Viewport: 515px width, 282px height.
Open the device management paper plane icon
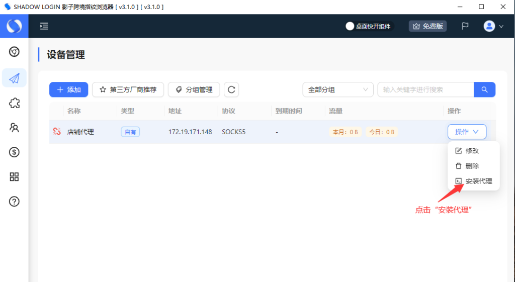pyautogui.click(x=14, y=78)
